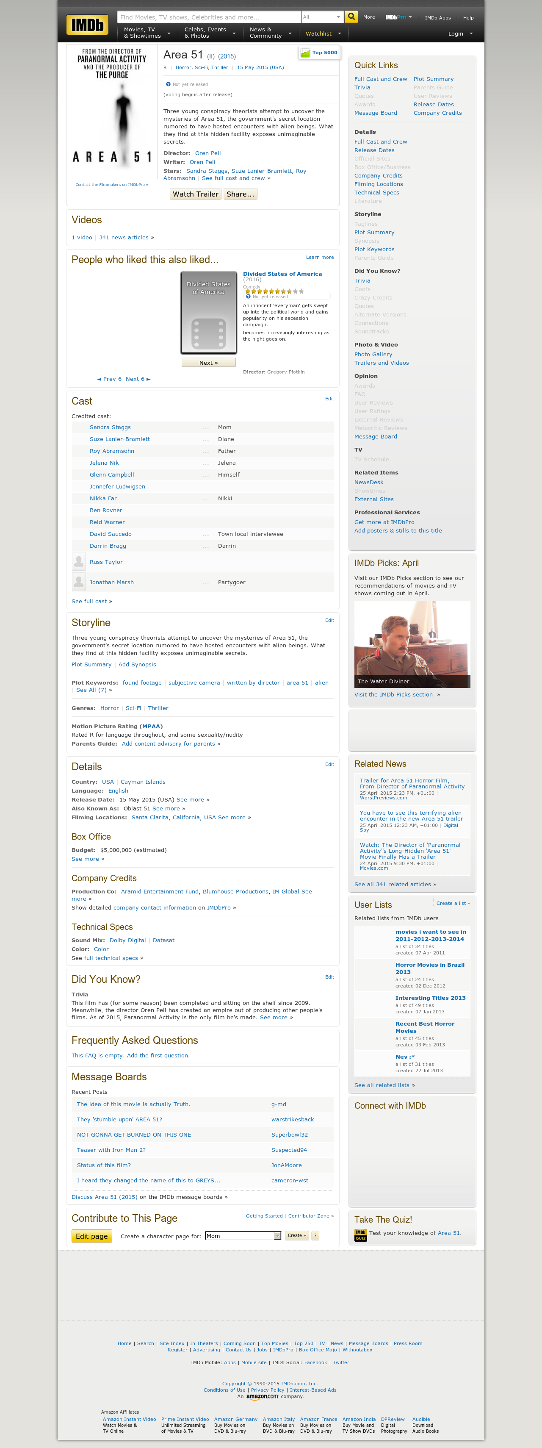Open Photo Gallery in Quick Links sidebar

pyautogui.click(x=373, y=355)
